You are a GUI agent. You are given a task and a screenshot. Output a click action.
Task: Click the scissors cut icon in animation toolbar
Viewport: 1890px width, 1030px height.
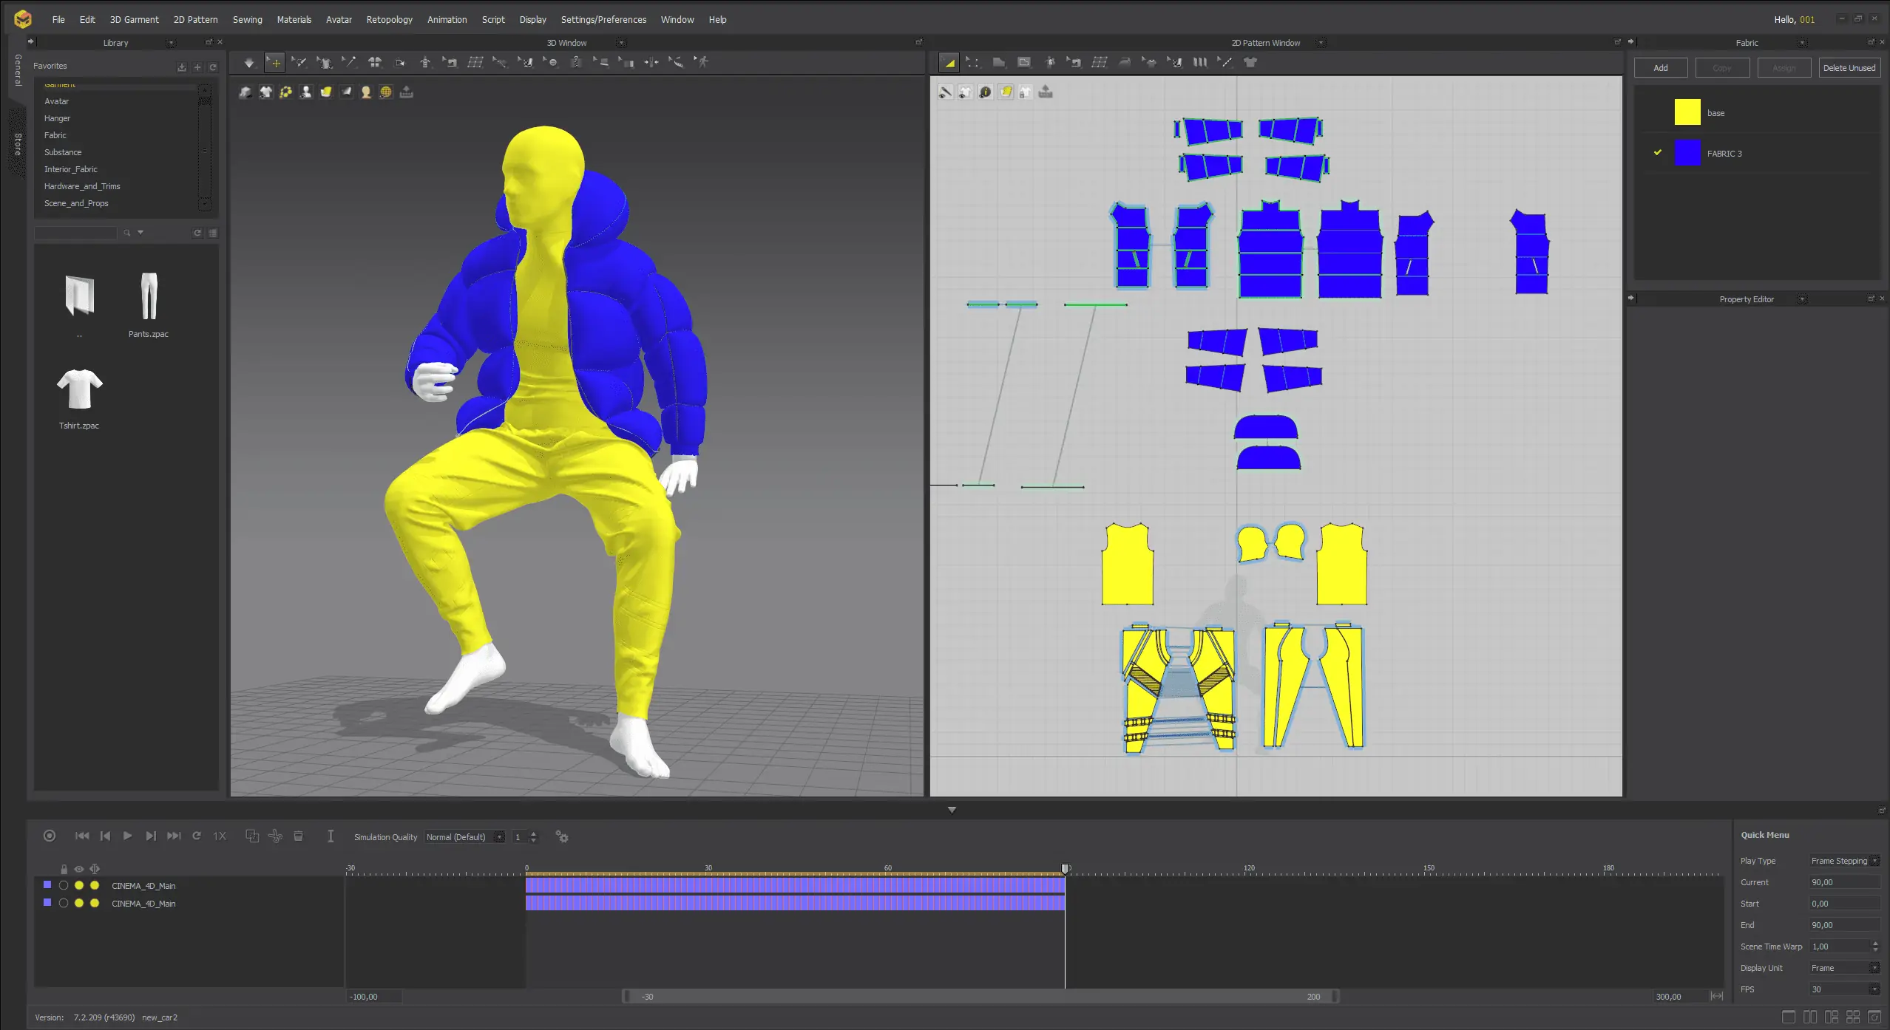pyautogui.click(x=275, y=836)
